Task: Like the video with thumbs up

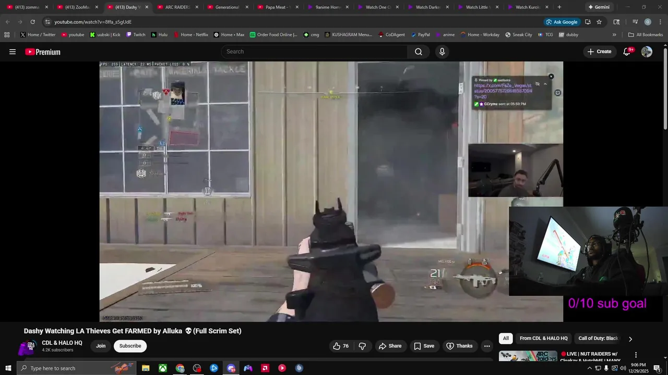Action: coord(341,346)
